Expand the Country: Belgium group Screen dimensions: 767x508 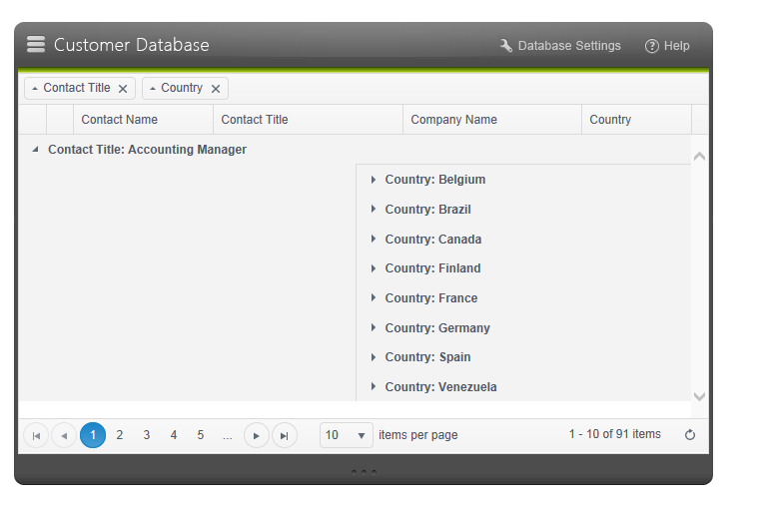click(374, 180)
